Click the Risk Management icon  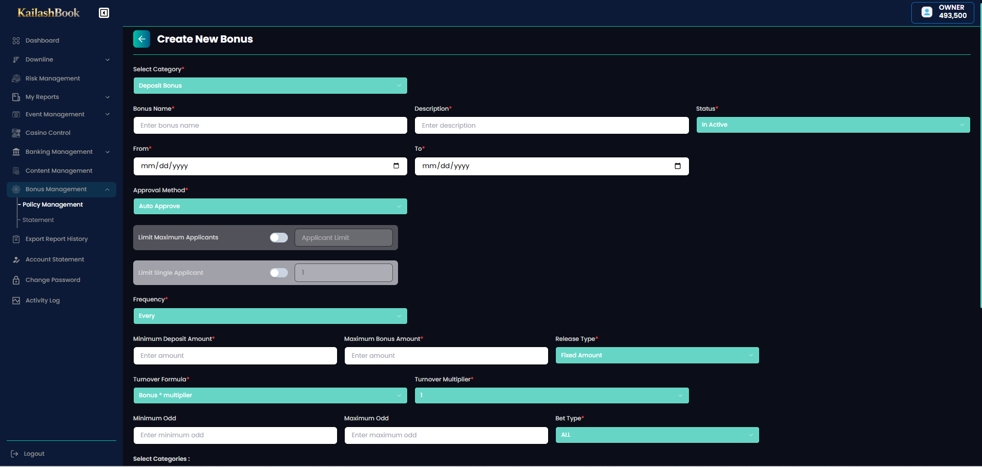[x=16, y=78]
